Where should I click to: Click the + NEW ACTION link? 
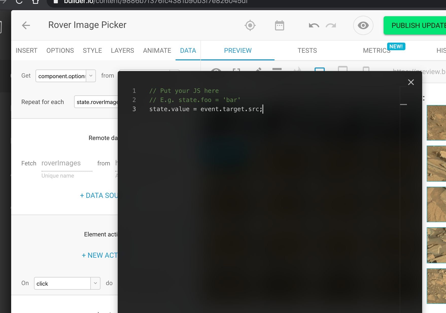(100, 255)
